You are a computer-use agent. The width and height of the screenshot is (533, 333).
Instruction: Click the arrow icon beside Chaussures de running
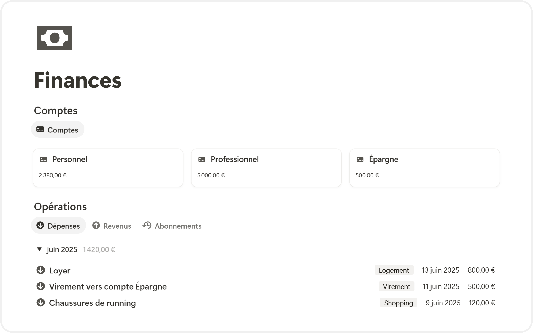[41, 303]
